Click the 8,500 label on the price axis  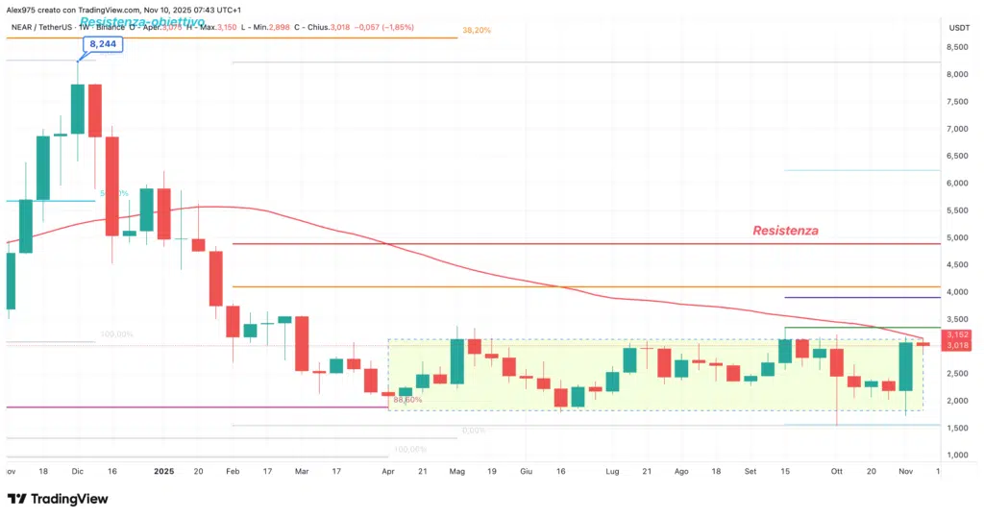click(957, 47)
